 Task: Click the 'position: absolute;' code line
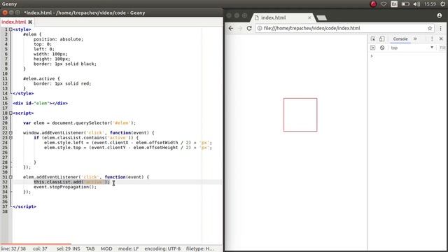coord(58,39)
